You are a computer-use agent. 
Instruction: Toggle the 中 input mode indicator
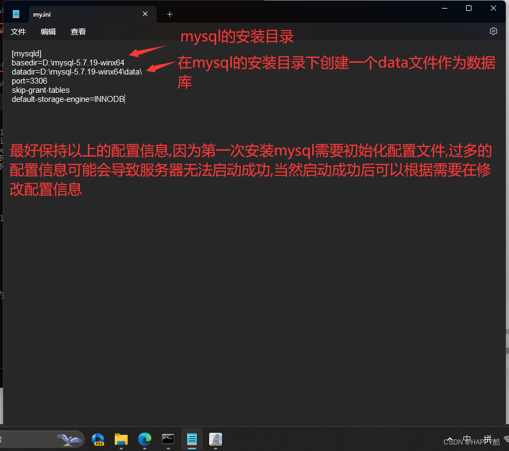pyautogui.click(x=467, y=439)
